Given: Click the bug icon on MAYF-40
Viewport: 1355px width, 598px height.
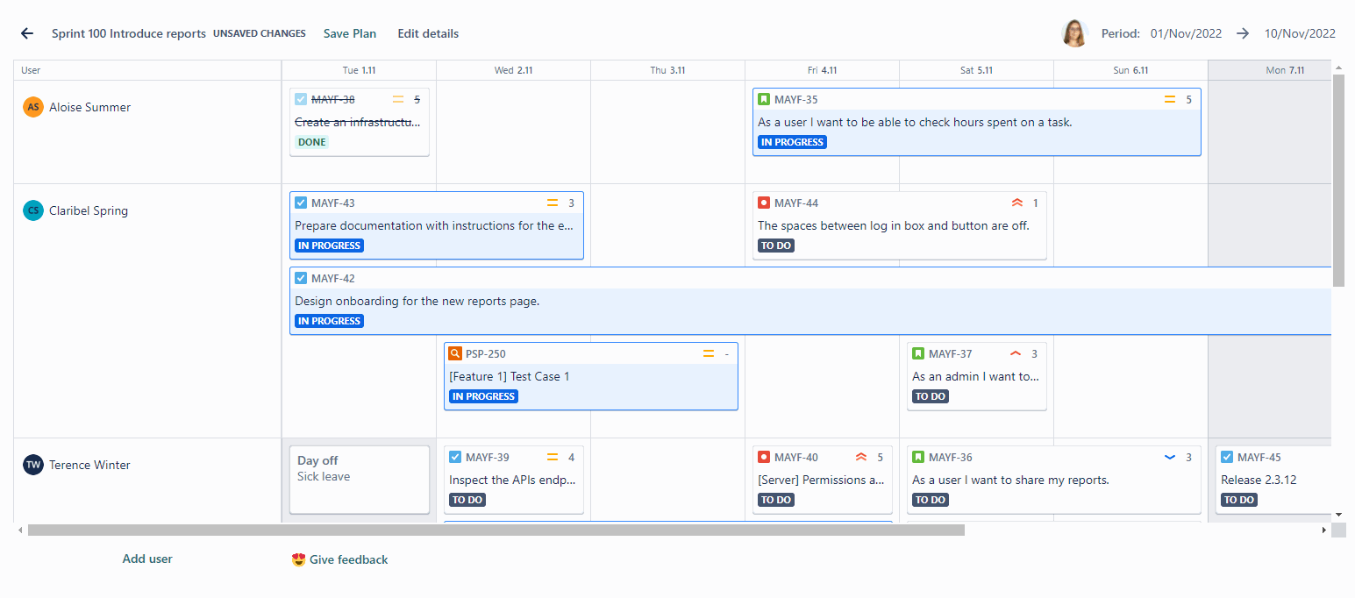Looking at the screenshot, I should tap(764, 458).
